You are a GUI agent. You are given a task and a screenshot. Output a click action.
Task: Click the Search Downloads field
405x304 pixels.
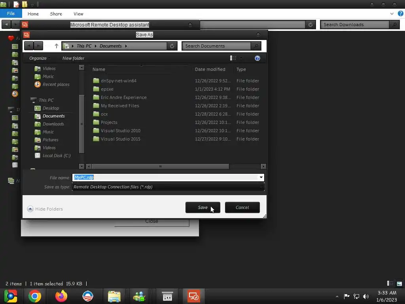pyautogui.click(x=355, y=25)
